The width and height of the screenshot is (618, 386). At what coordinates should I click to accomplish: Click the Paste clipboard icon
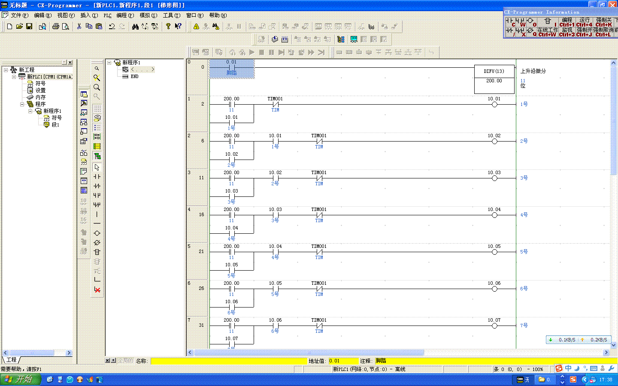pos(99,27)
